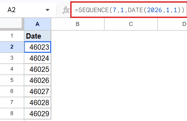
Task: Select column A header
Action: click(x=38, y=24)
